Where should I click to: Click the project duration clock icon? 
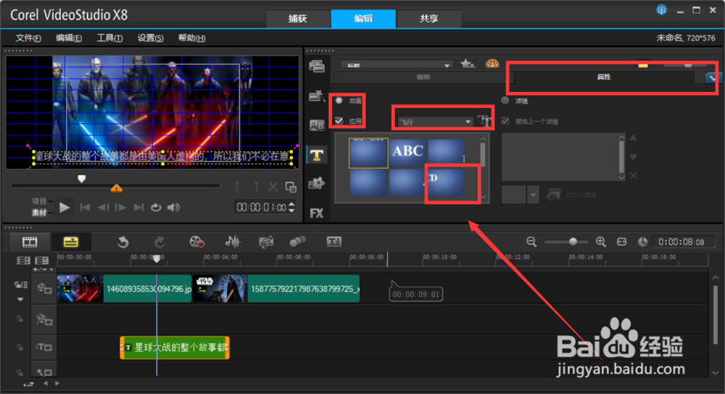pos(642,242)
